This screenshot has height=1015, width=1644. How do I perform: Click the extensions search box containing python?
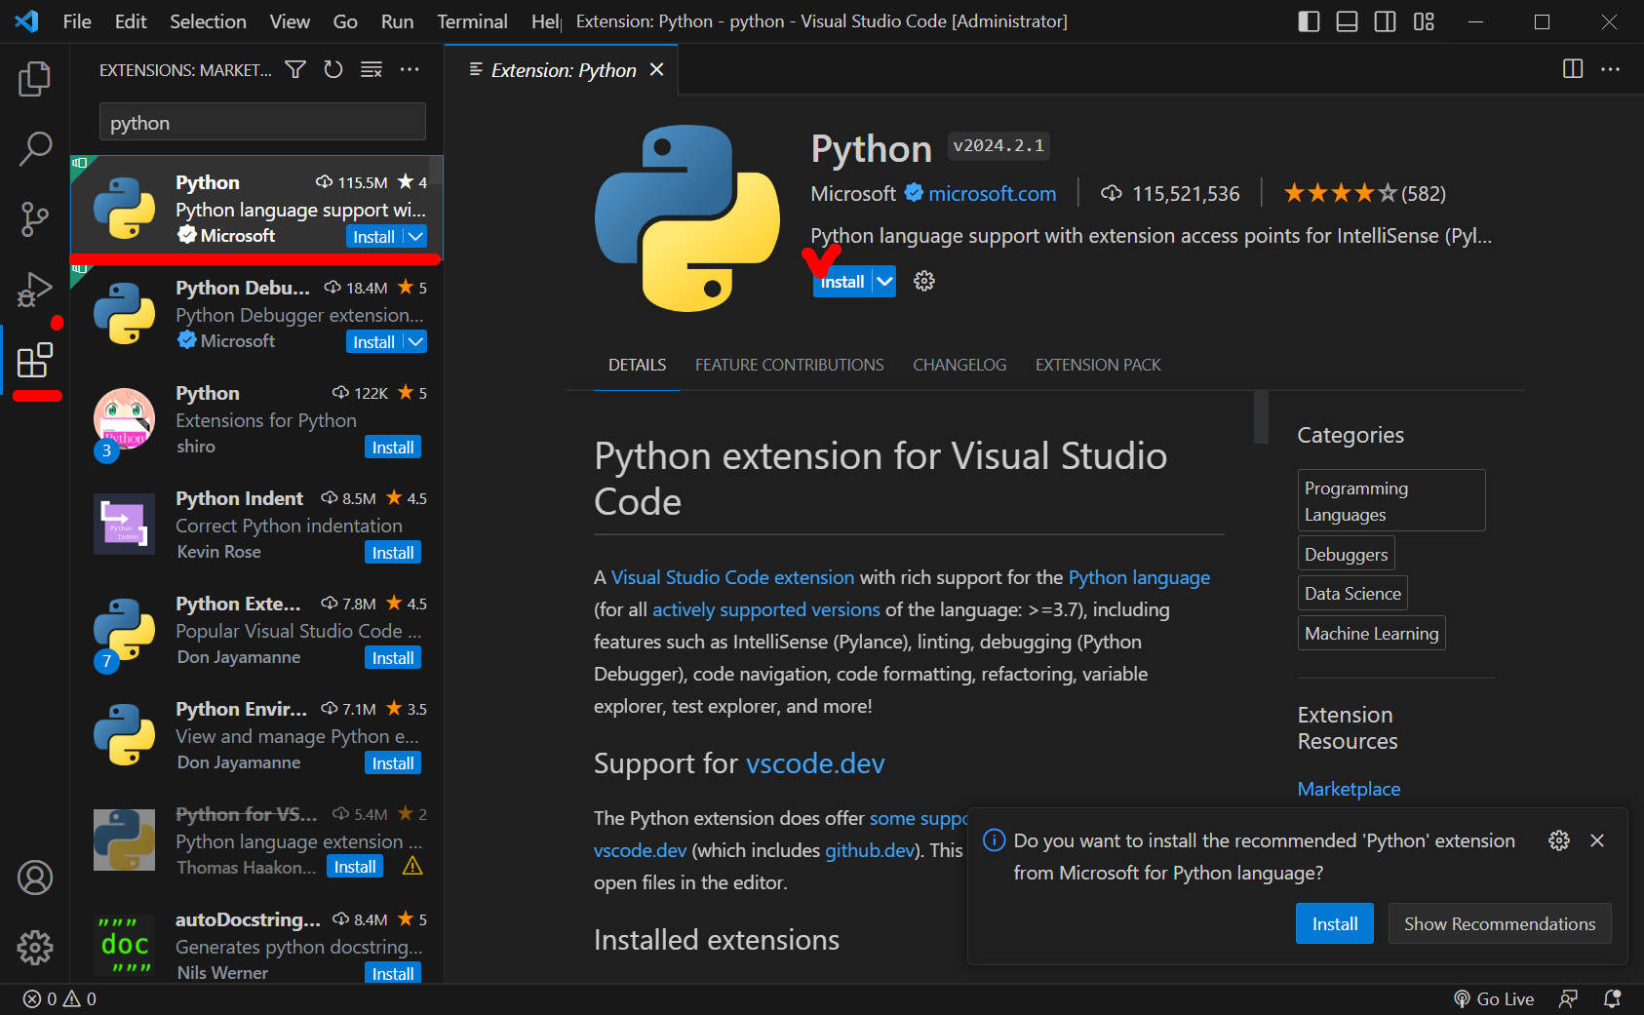pos(262,123)
